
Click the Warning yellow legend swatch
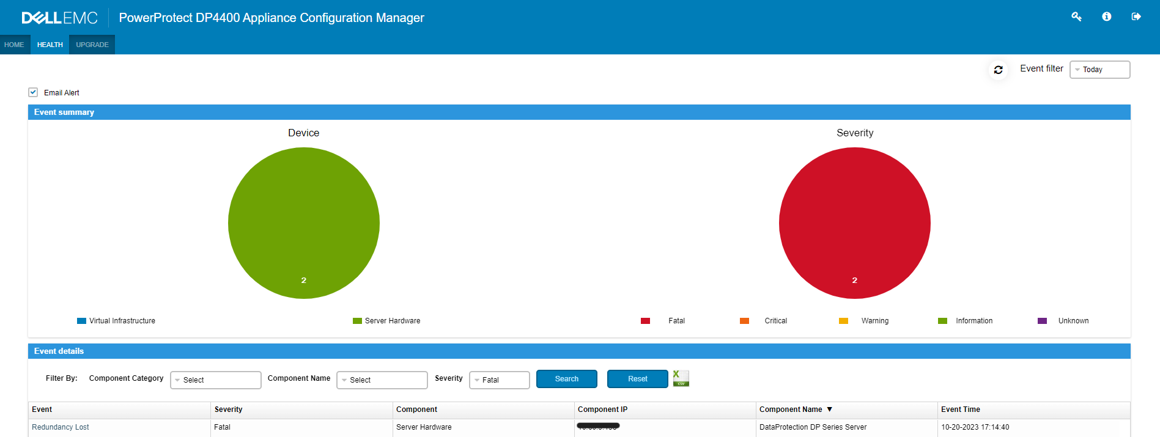click(843, 321)
